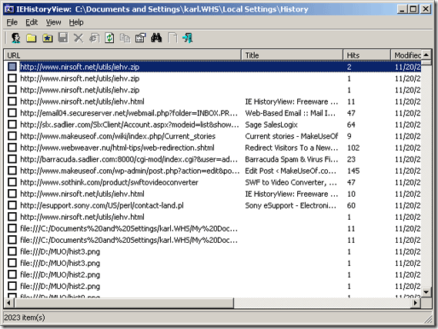Viewport: 438px width, 329px height.
Task: Click the floppy disk save icon
Action: (63, 38)
